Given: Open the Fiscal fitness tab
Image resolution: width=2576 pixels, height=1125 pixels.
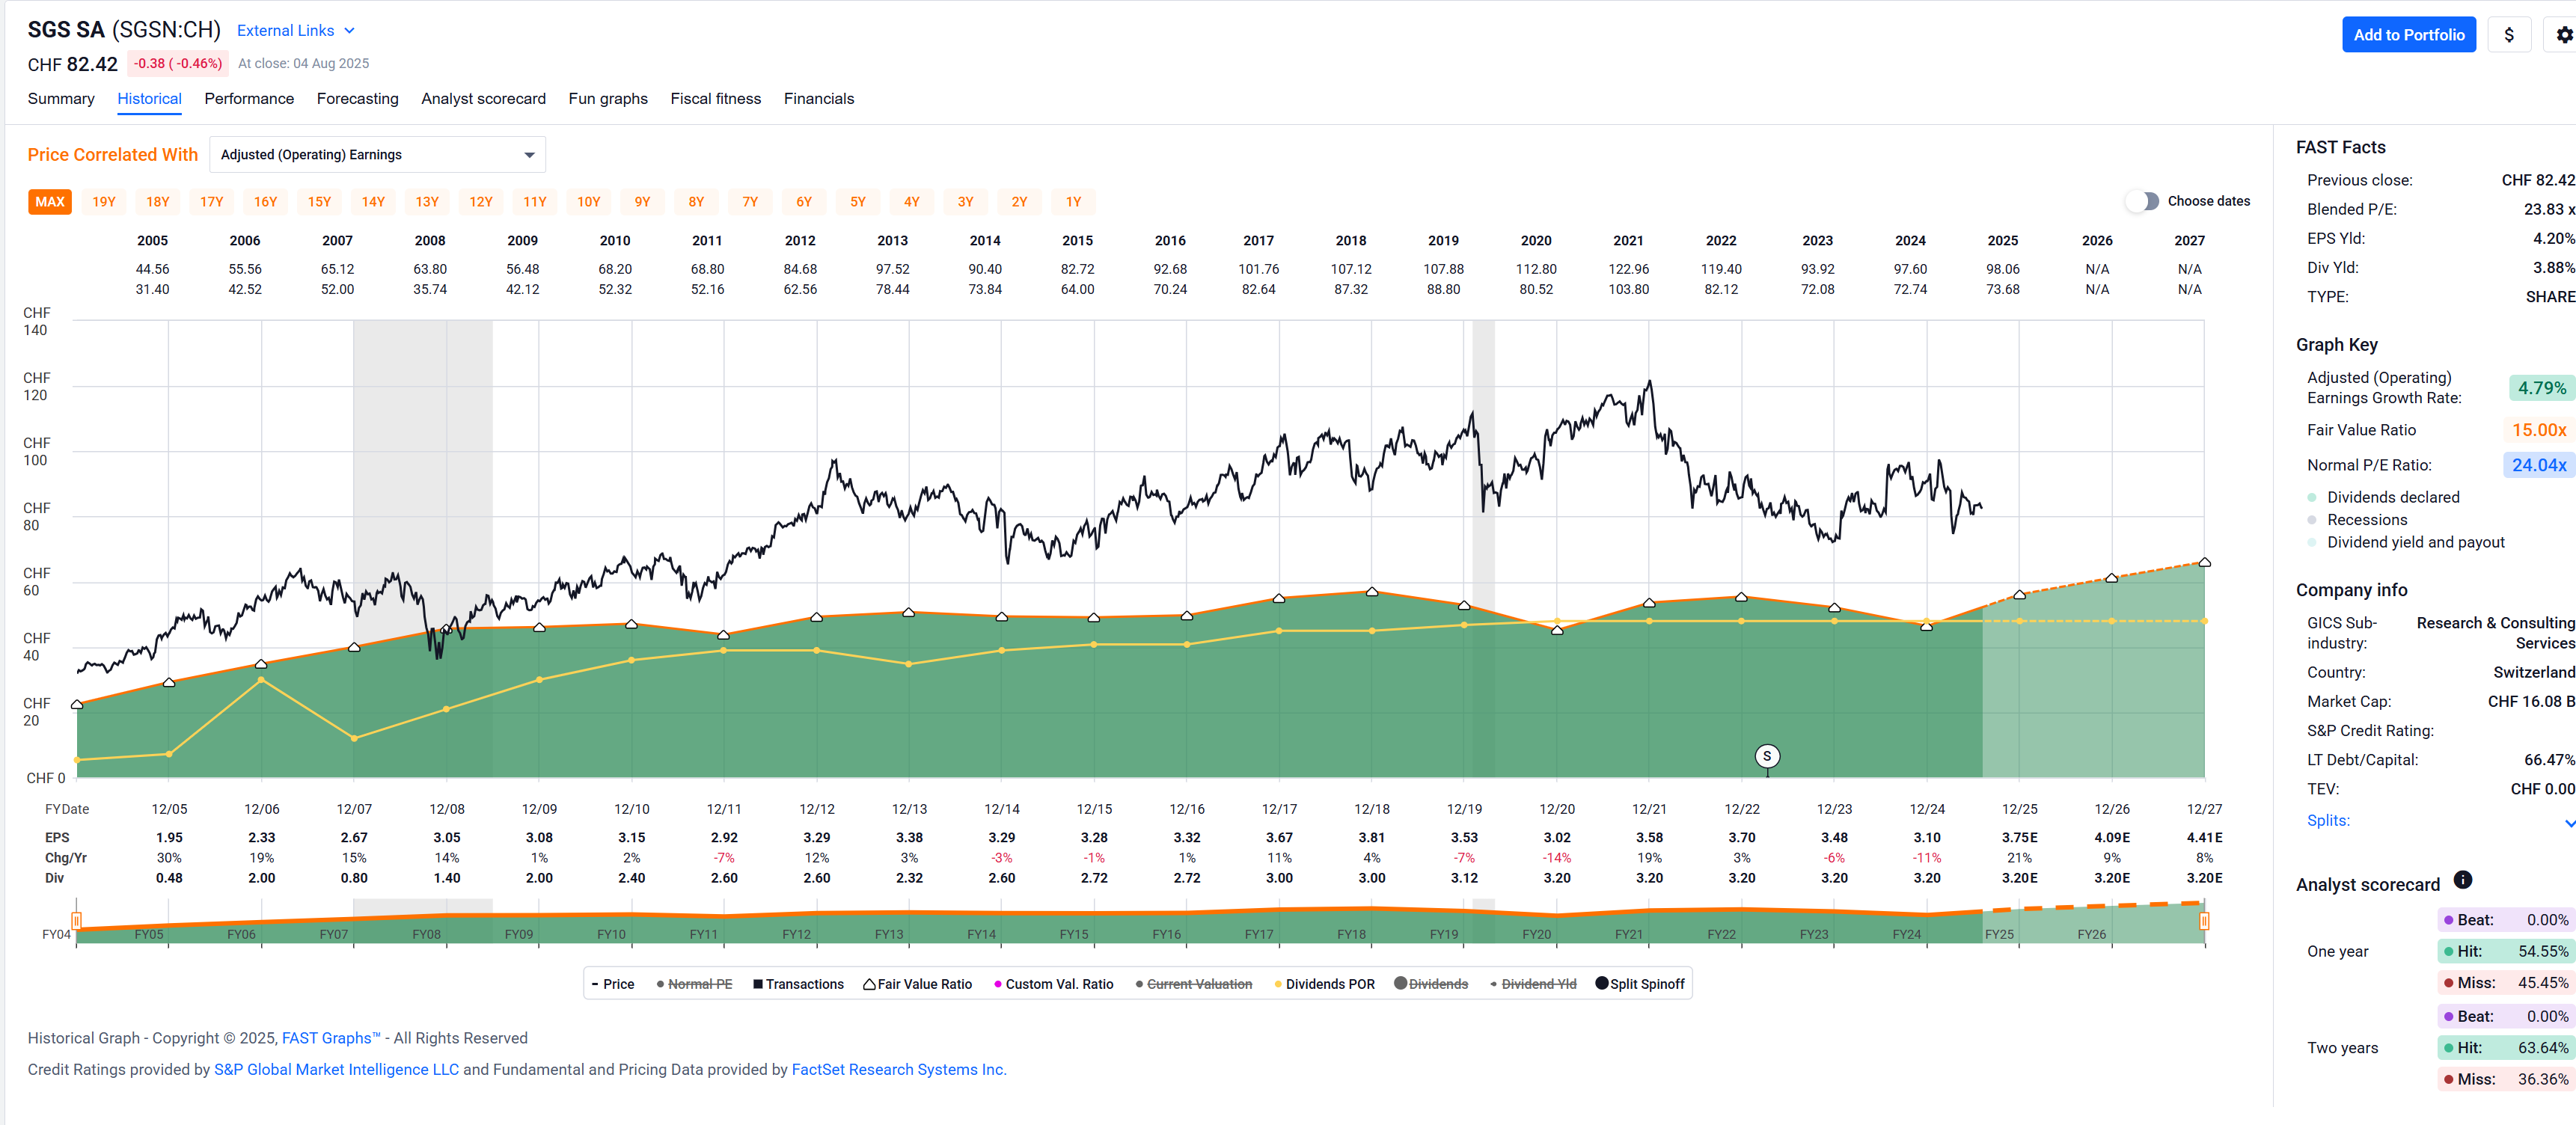Looking at the screenshot, I should click(715, 99).
